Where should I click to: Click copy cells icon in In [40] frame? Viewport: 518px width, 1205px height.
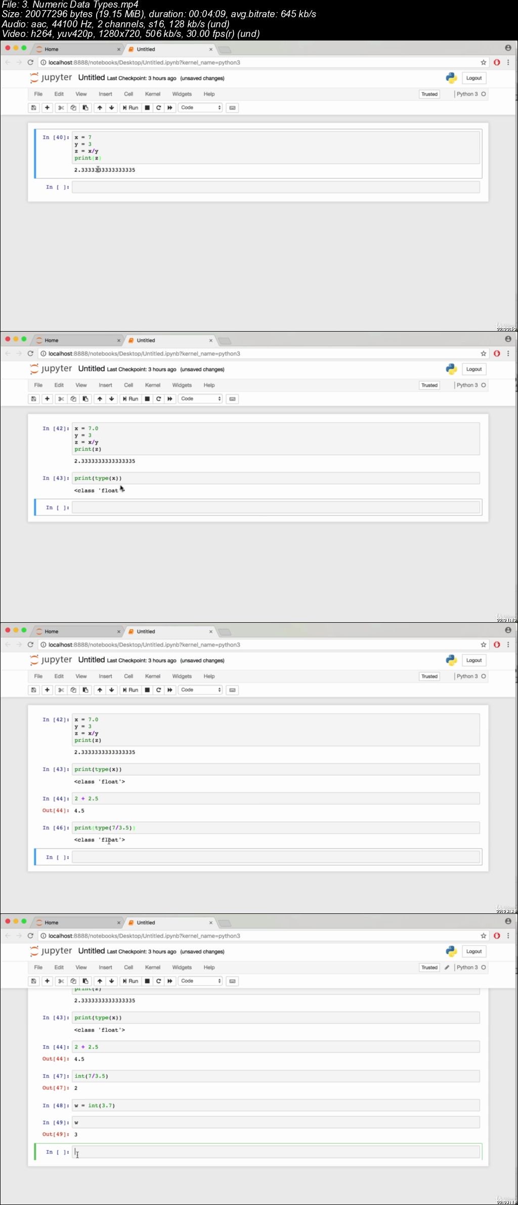(73, 107)
